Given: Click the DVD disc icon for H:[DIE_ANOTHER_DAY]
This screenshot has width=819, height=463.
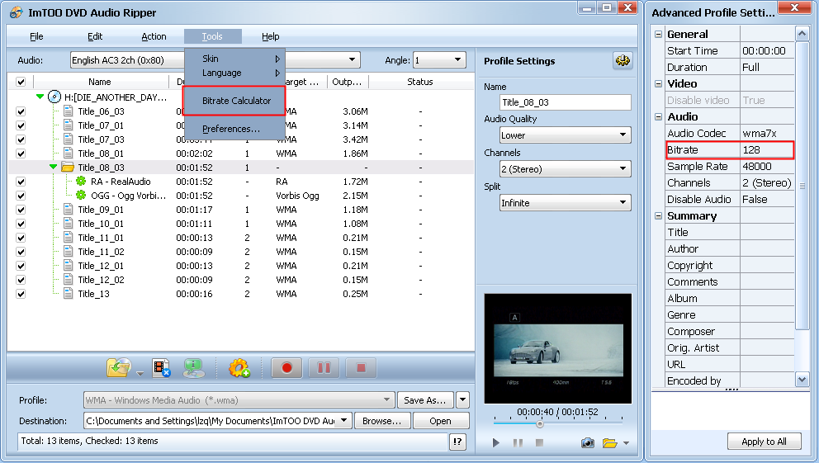Looking at the screenshot, I should pos(54,97).
